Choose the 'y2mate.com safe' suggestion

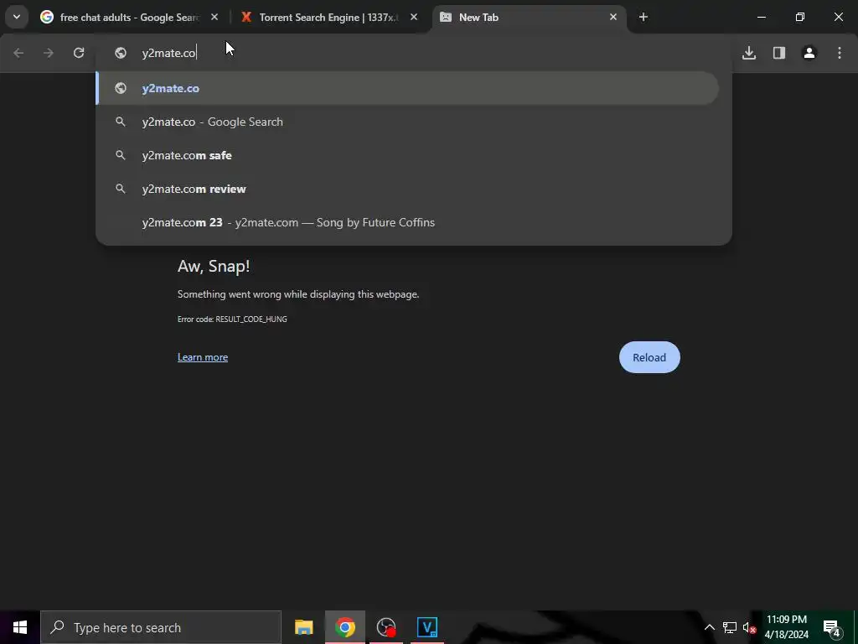pyautogui.click(x=407, y=155)
